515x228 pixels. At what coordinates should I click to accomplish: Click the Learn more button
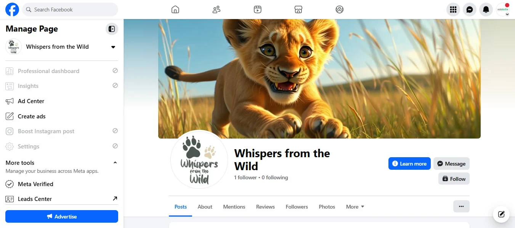(x=409, y=163)
